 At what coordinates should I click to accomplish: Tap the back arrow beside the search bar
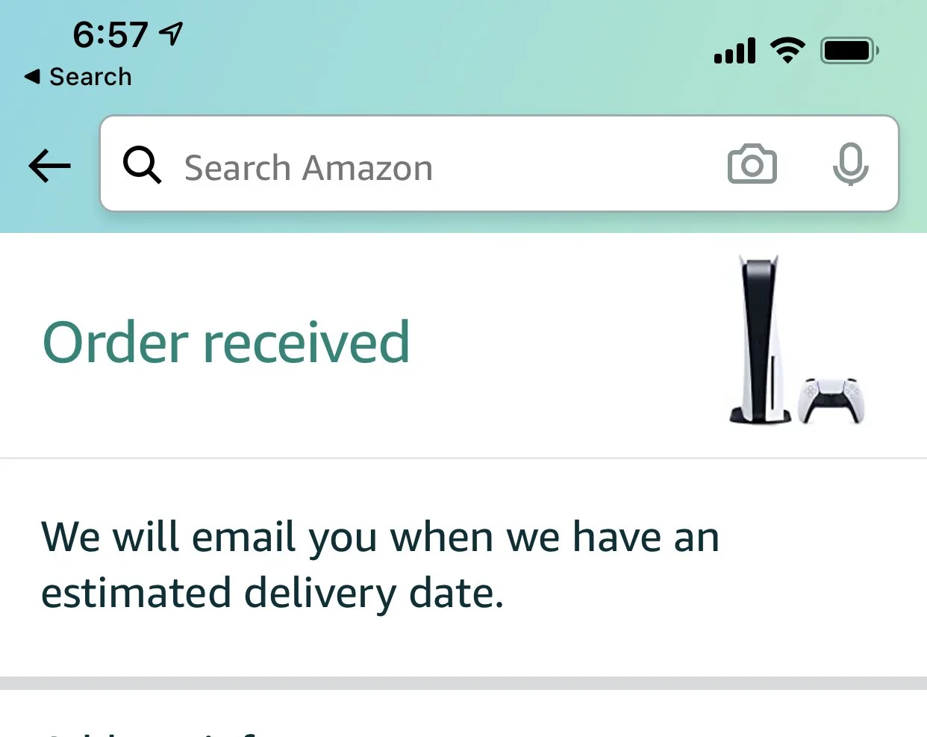click(x=49, y=165)
